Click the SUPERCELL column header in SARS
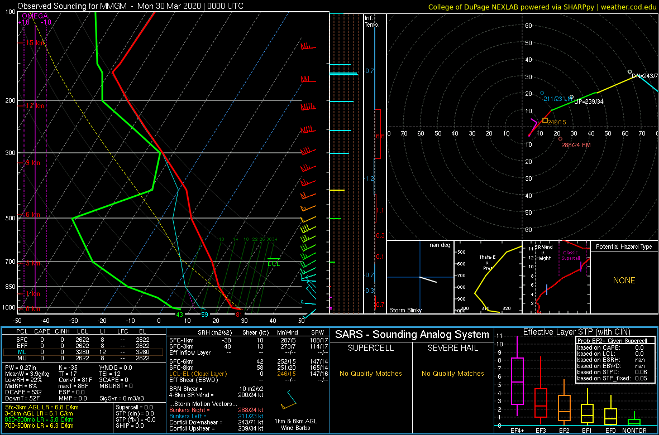This screenshot has height=435, width=659. pos(371,349)
